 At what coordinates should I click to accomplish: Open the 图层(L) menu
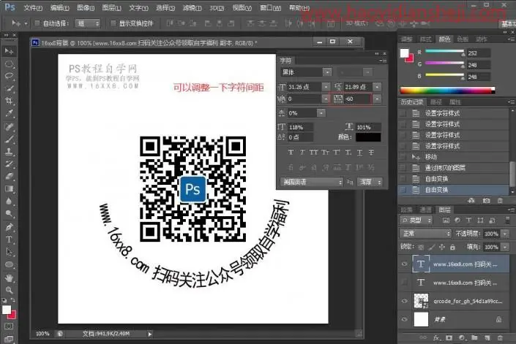[x=111, y=7]
